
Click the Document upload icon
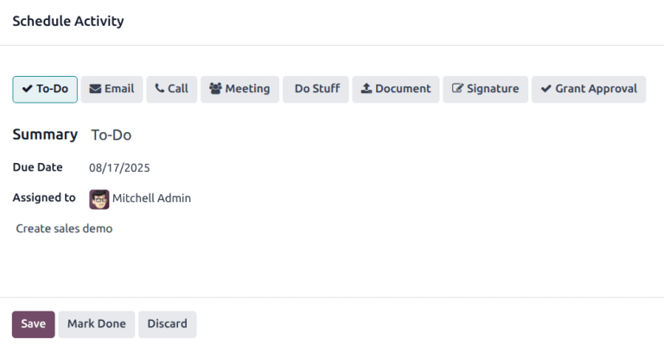tap(367, 89)
